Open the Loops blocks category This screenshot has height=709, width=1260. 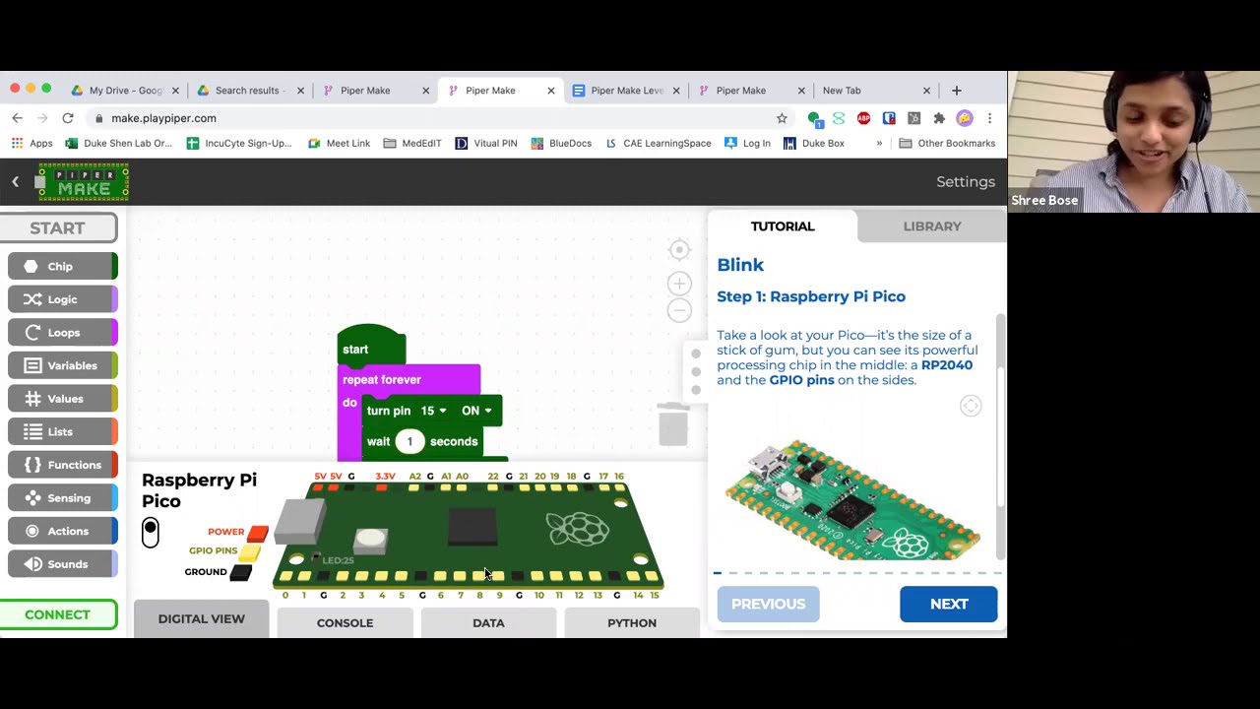click(x=63, y=333)
